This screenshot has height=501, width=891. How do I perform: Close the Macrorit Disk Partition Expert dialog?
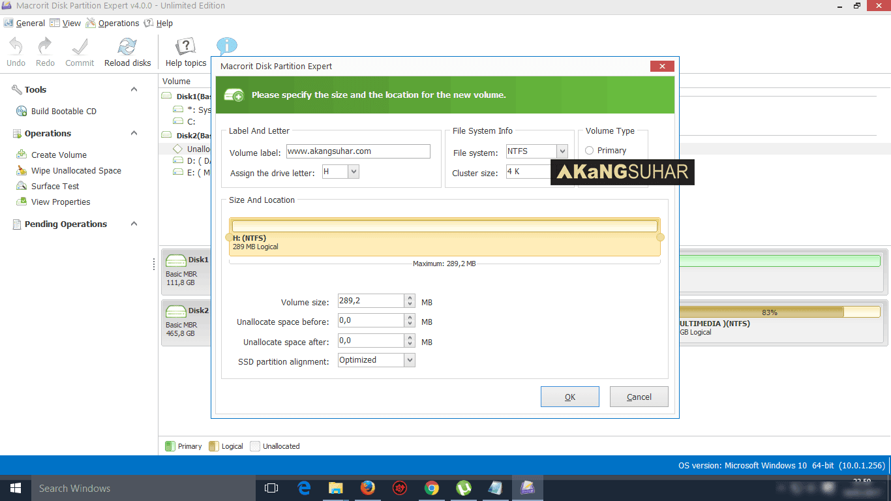[x=662, y=66]
